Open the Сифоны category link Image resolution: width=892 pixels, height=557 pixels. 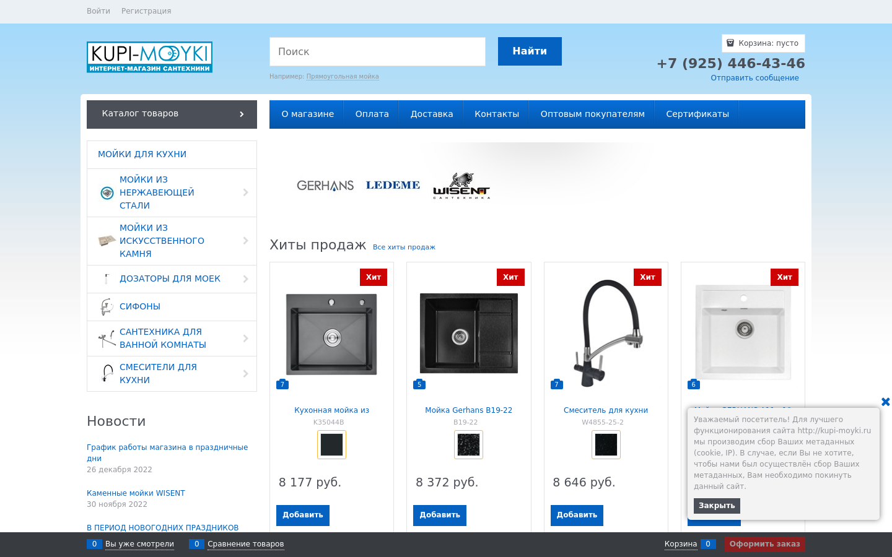point(140,306)
